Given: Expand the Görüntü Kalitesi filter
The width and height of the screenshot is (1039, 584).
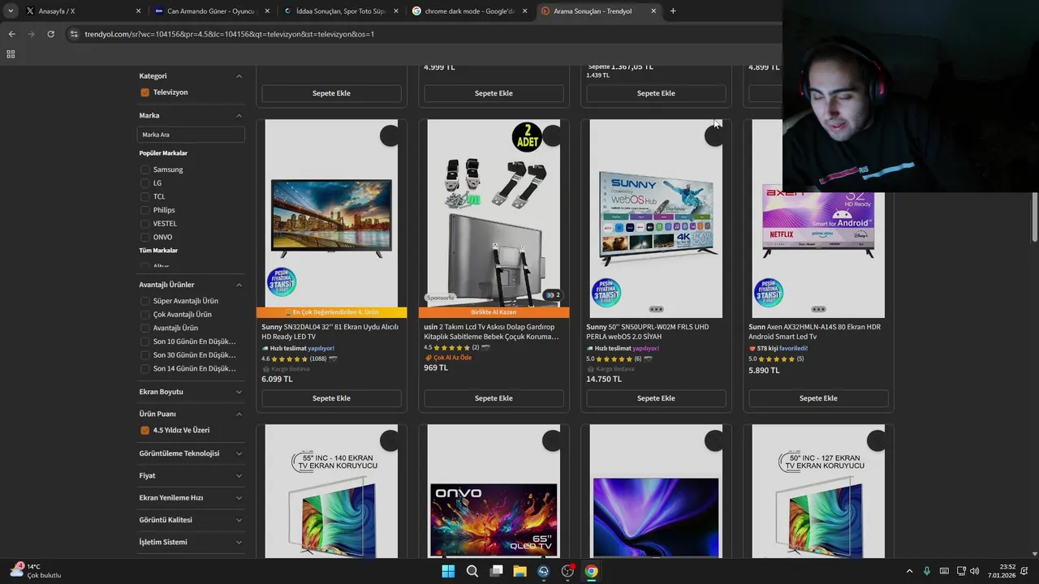Looking at the screenshot, I should click(239, 520).
